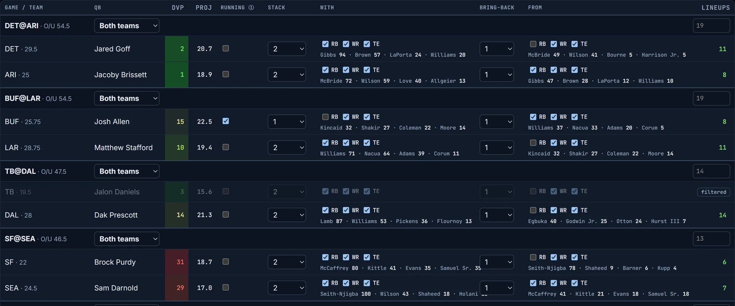Check the With RB box for Josh Allen
This screenshot has height=306, width=735.
(325, 117)
